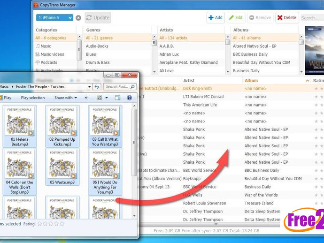Click the album artwork thumbnail
Viewport: 324px width, 243px height.
(315, 50)
